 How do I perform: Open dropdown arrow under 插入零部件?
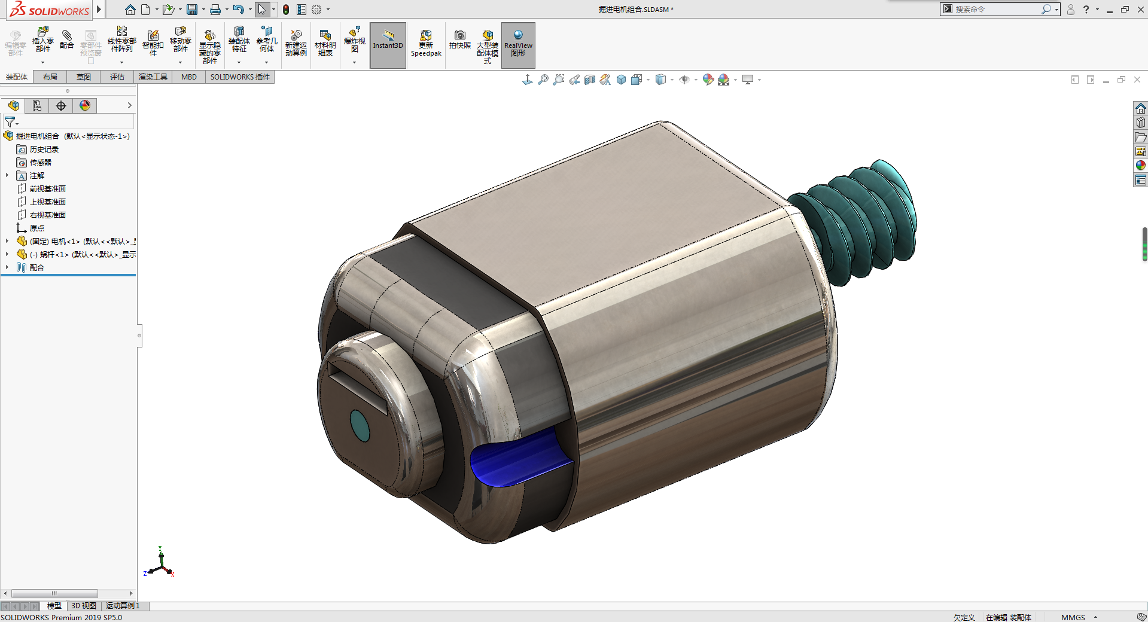click(x=42, y=63)
